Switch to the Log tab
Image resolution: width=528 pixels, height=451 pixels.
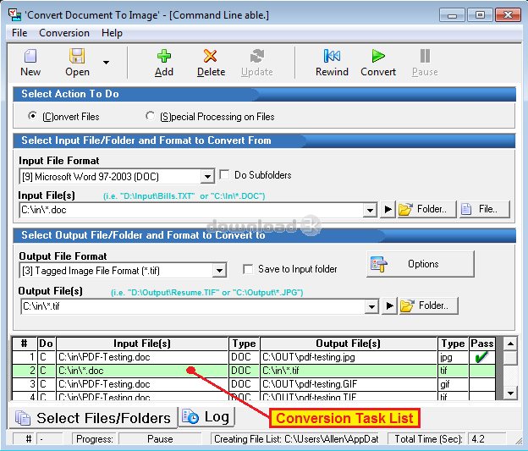pos(206,417)
